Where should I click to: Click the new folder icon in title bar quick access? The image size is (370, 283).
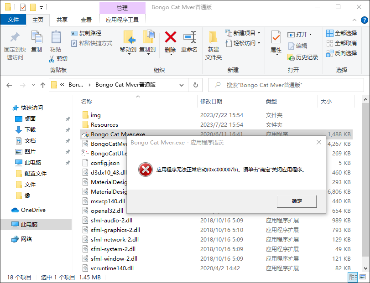coord(33,7)
